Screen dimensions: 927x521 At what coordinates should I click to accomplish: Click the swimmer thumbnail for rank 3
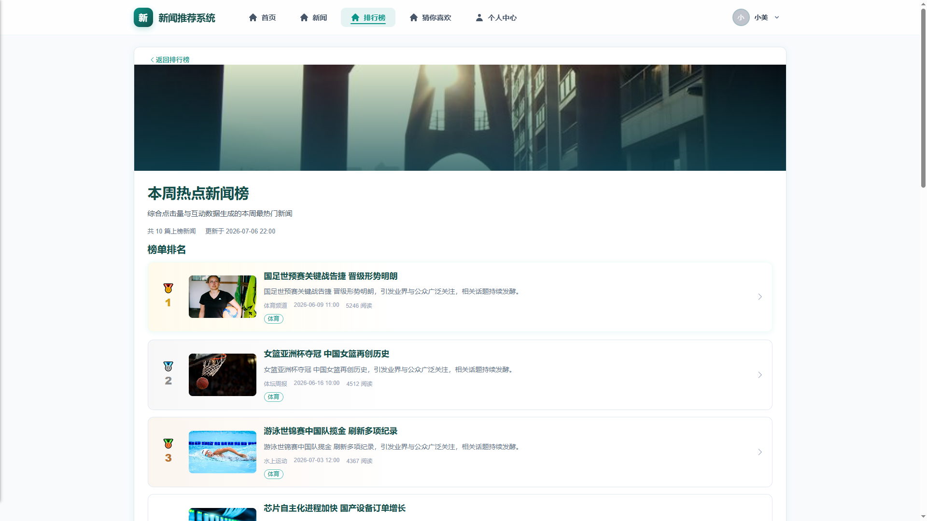point(223,452)
